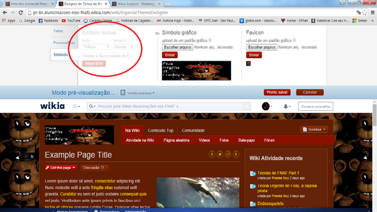Open the Contribuir dropdown
The image size is (377, 212).
pyautogui.click(x=314, y=130)
